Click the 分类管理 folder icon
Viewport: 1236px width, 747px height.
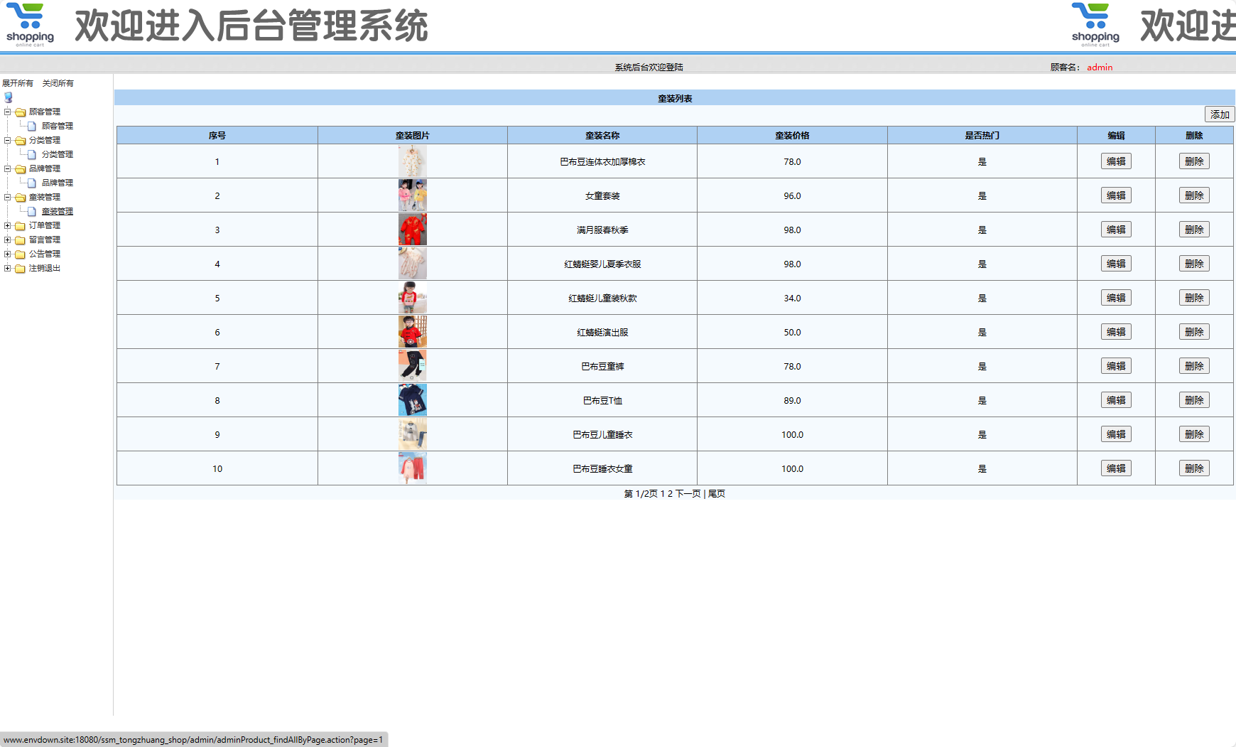coord(20,140)
